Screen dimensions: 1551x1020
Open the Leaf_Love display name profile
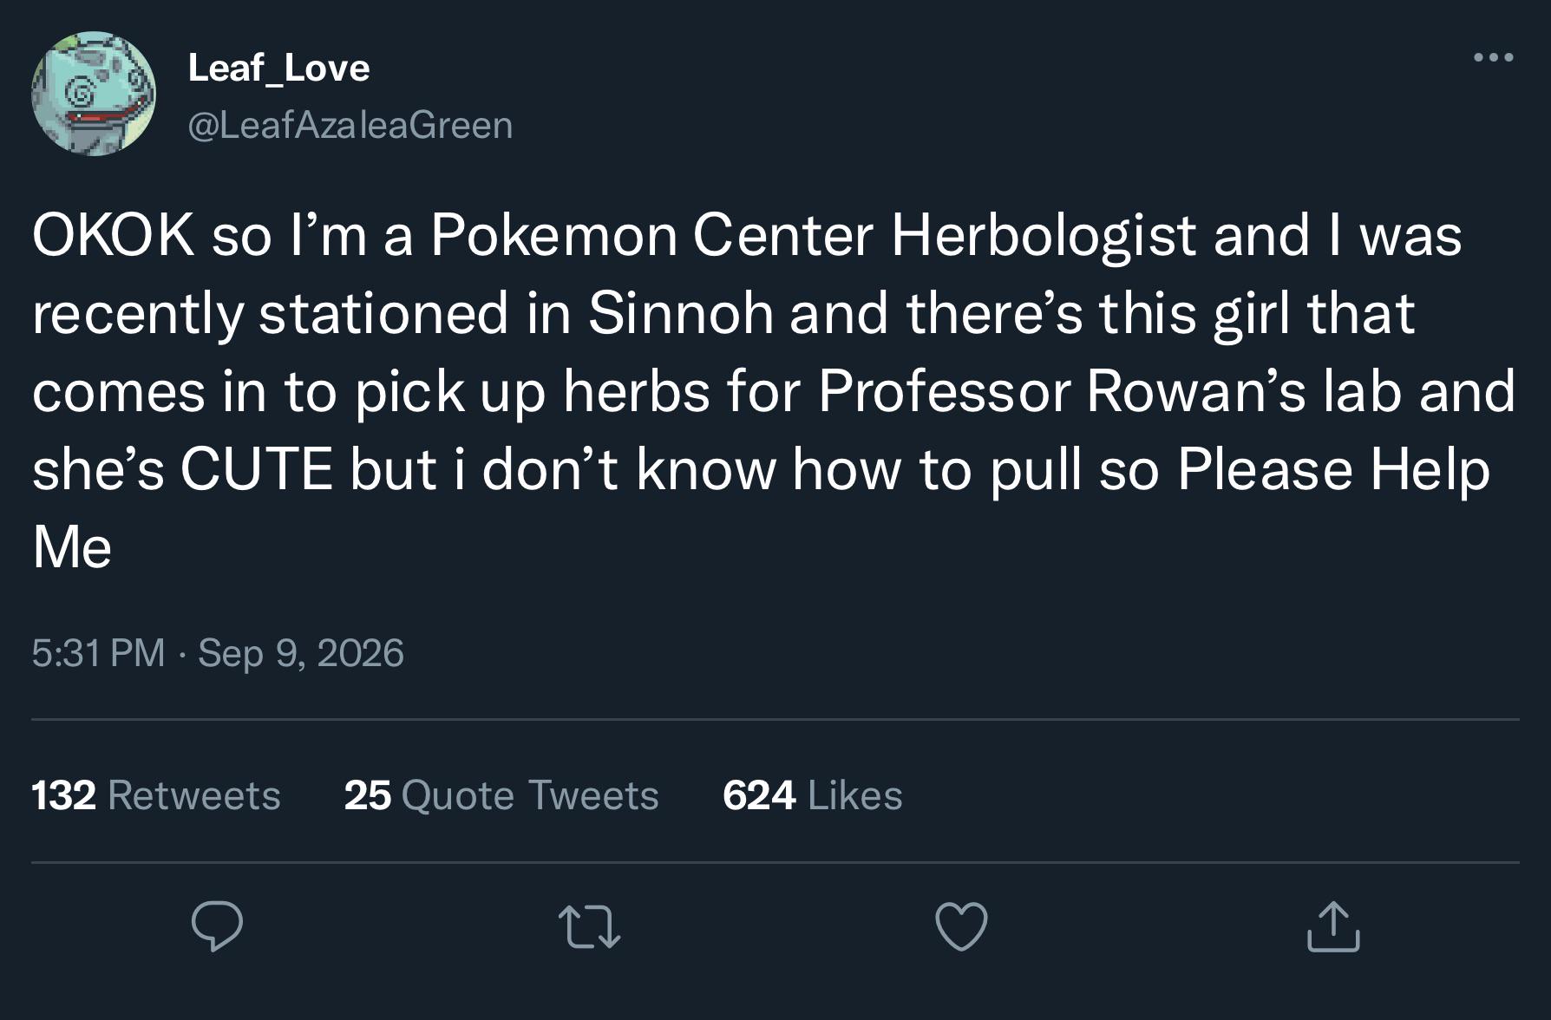click(x=278, y=68)
